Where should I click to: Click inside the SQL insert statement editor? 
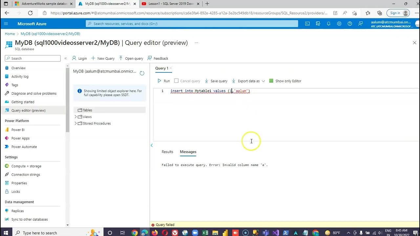pyautogui.click(x=210, y=91)
